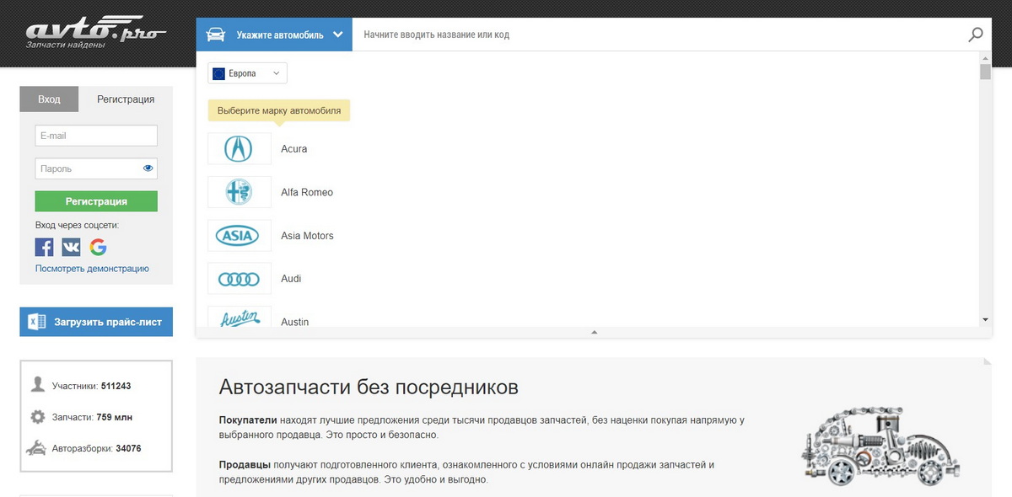Select Acura from brand list
Screen dimensions: 1012x497
click(294, 149)
